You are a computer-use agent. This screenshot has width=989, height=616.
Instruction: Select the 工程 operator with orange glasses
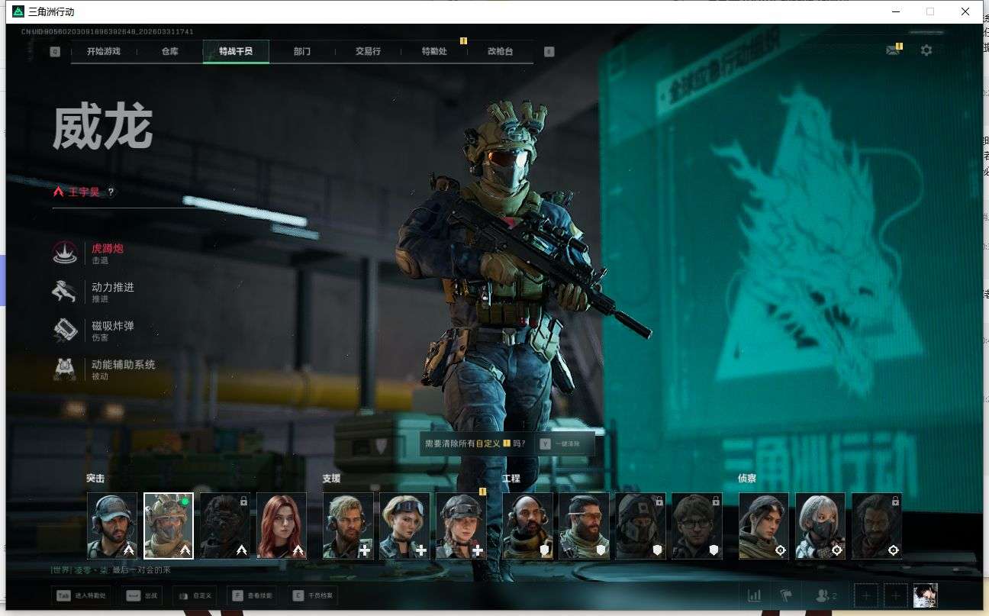584,526
